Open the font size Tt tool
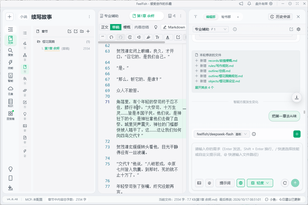 point(158,37)
